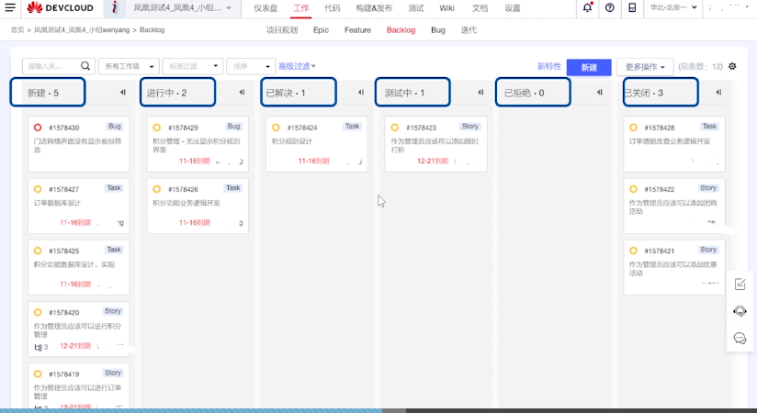This screenshot has width=757, height=413.
Task: Click the red info icon by project name
Action: pos(115,7)
